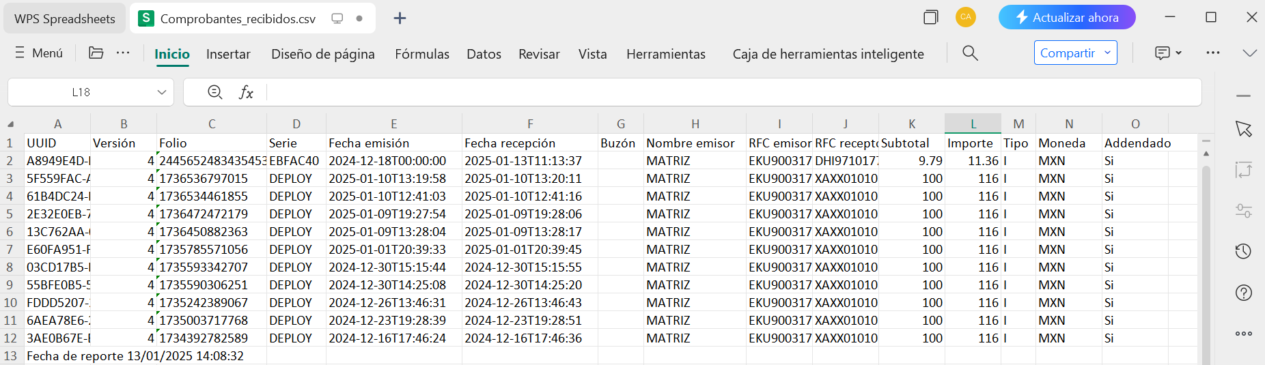Open the settings sliders icon in sidebar

pos(1243,211)
